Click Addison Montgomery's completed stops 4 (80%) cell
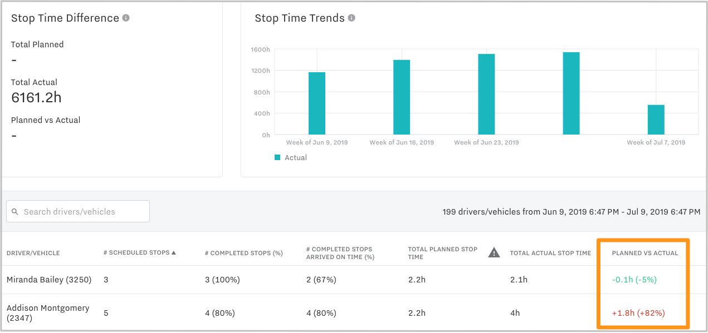The height and width of the screenshot is (333, 708). [220, 313]
